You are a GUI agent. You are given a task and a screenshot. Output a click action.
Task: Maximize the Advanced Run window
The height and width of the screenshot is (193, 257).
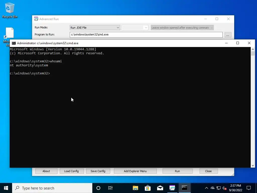[217, 19]
